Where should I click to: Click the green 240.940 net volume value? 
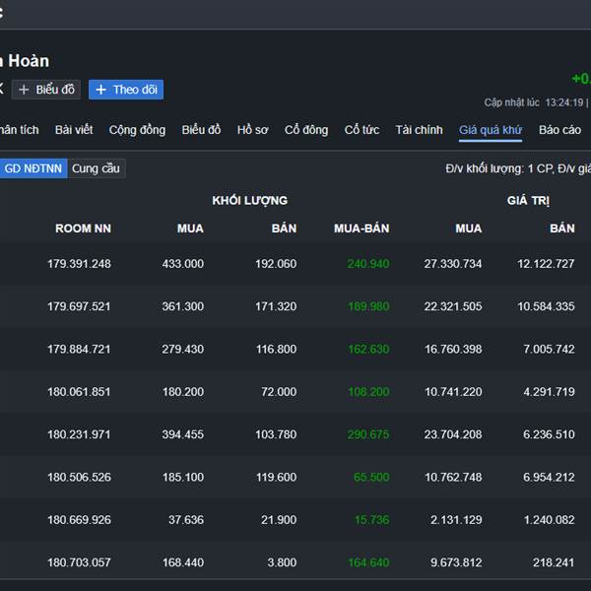368,264
